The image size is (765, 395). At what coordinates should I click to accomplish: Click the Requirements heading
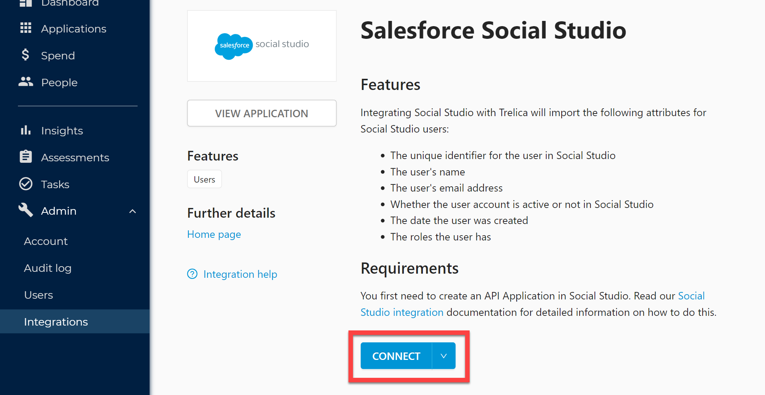click(x=409, y=268)
